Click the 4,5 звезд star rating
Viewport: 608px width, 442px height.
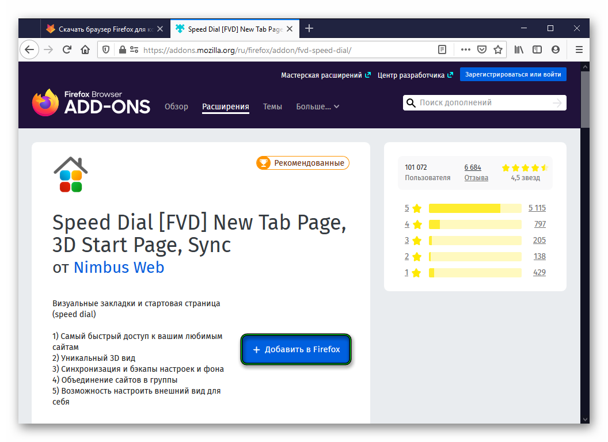coord(525,173)
